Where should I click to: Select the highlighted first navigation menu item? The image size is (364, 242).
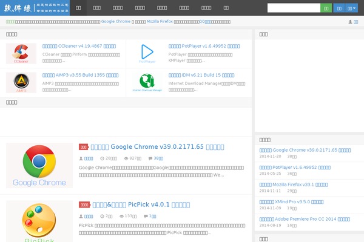click(x=78, y=8)
